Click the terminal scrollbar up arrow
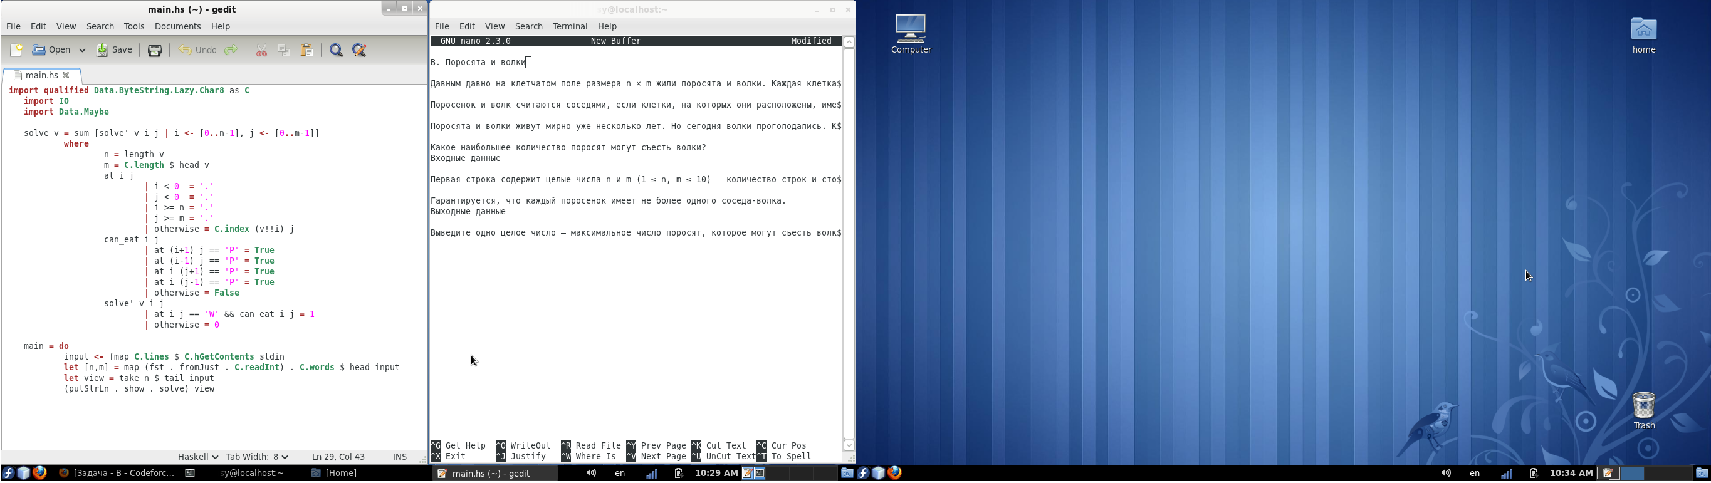Viewport: 1711px width, 483px height. 849,42
